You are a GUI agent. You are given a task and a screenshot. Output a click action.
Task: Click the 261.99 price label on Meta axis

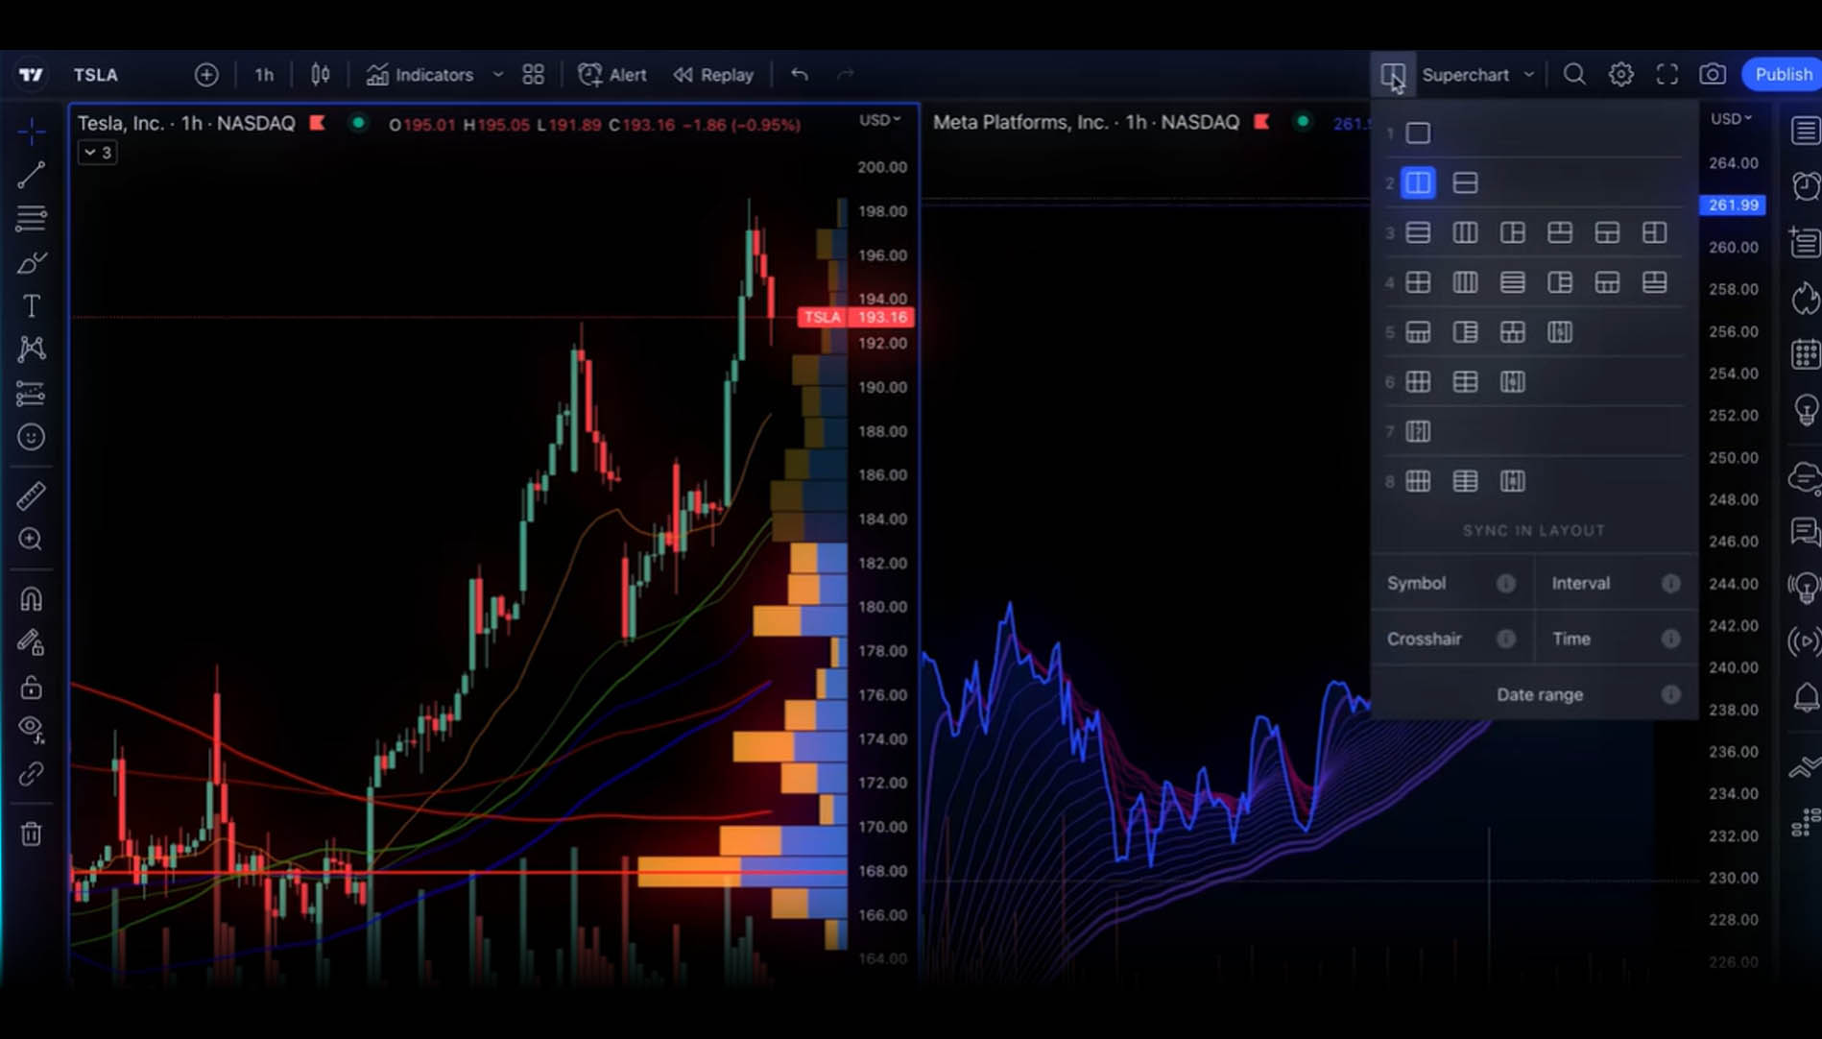1733,205
